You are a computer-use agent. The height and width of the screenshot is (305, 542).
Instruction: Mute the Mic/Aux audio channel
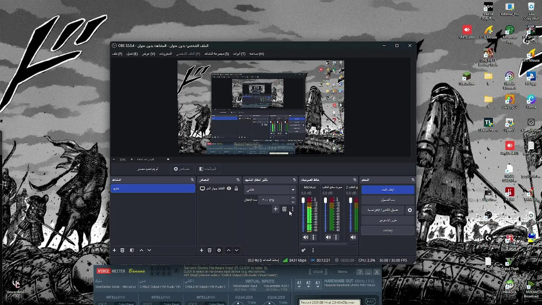[x=306, y=237]
